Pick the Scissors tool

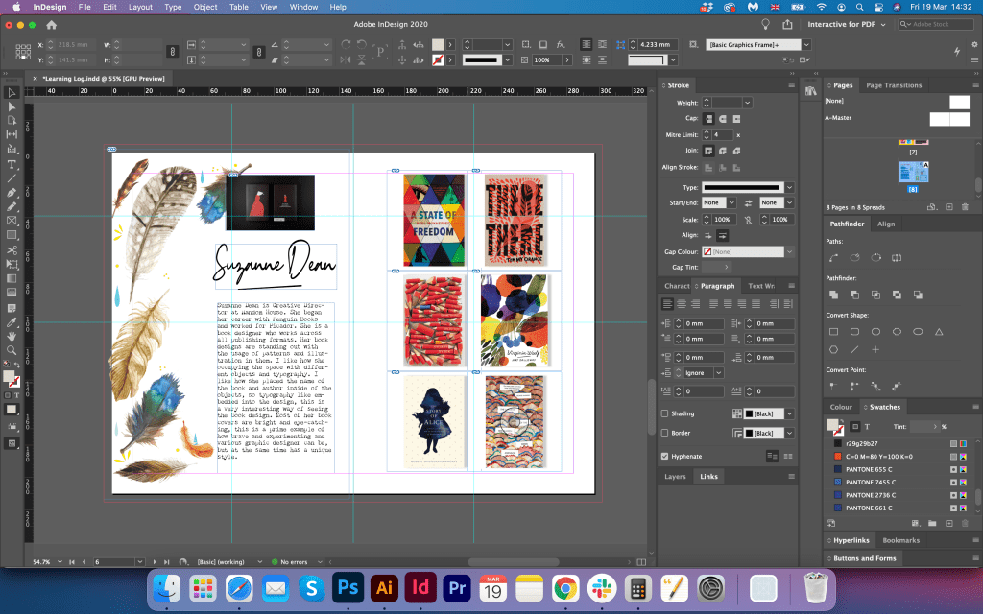click(x=12, y=249)
